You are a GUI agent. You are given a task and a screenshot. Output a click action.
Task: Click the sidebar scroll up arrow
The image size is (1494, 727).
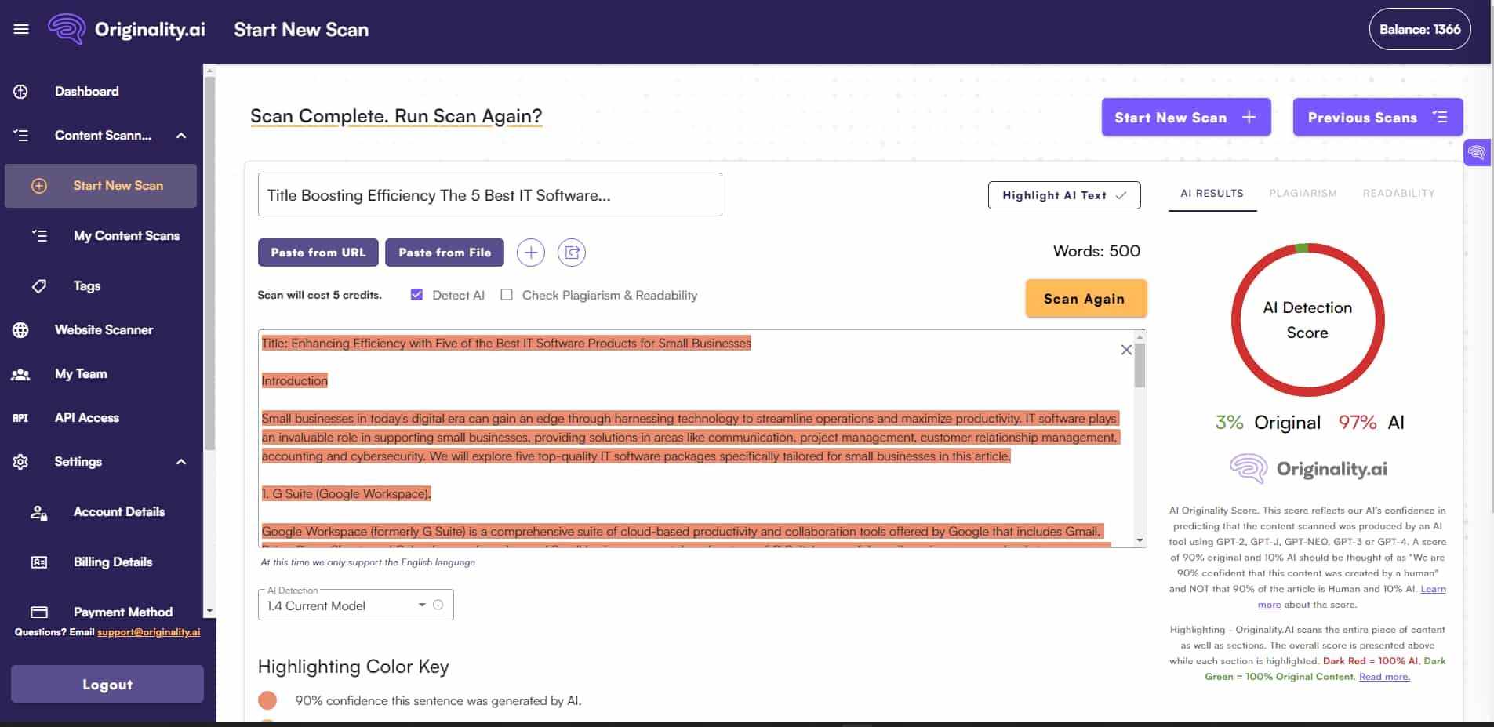tap(209, 71)
